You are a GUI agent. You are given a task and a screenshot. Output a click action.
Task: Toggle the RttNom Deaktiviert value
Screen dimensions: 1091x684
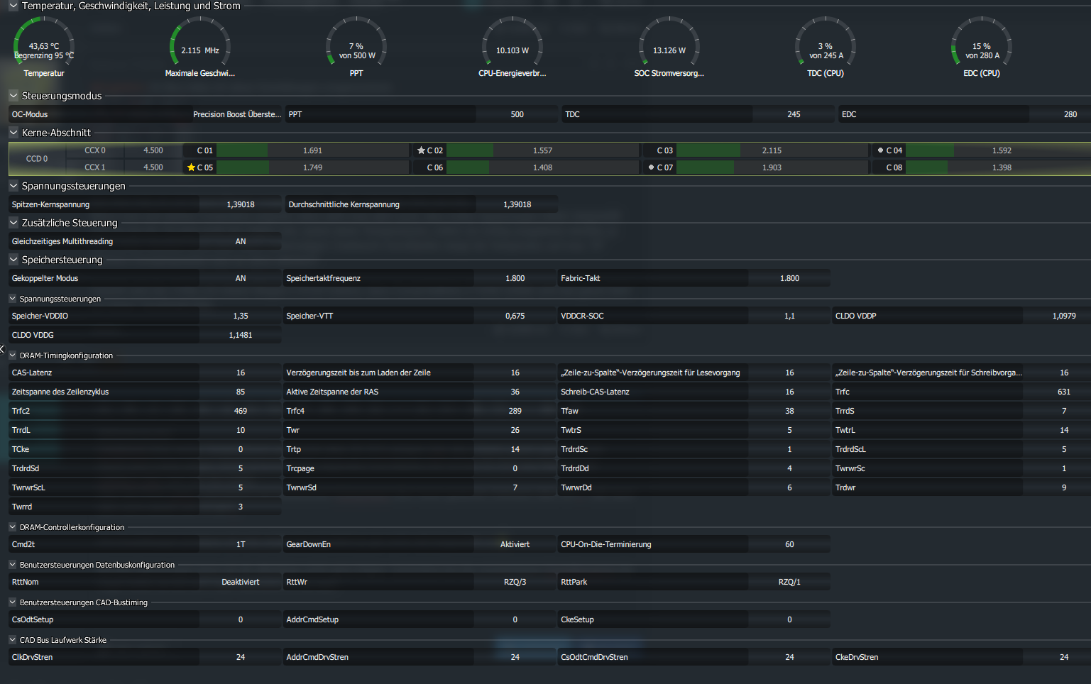click(241, 582)
